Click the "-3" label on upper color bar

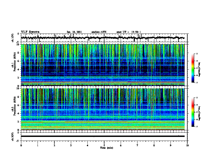197,54
